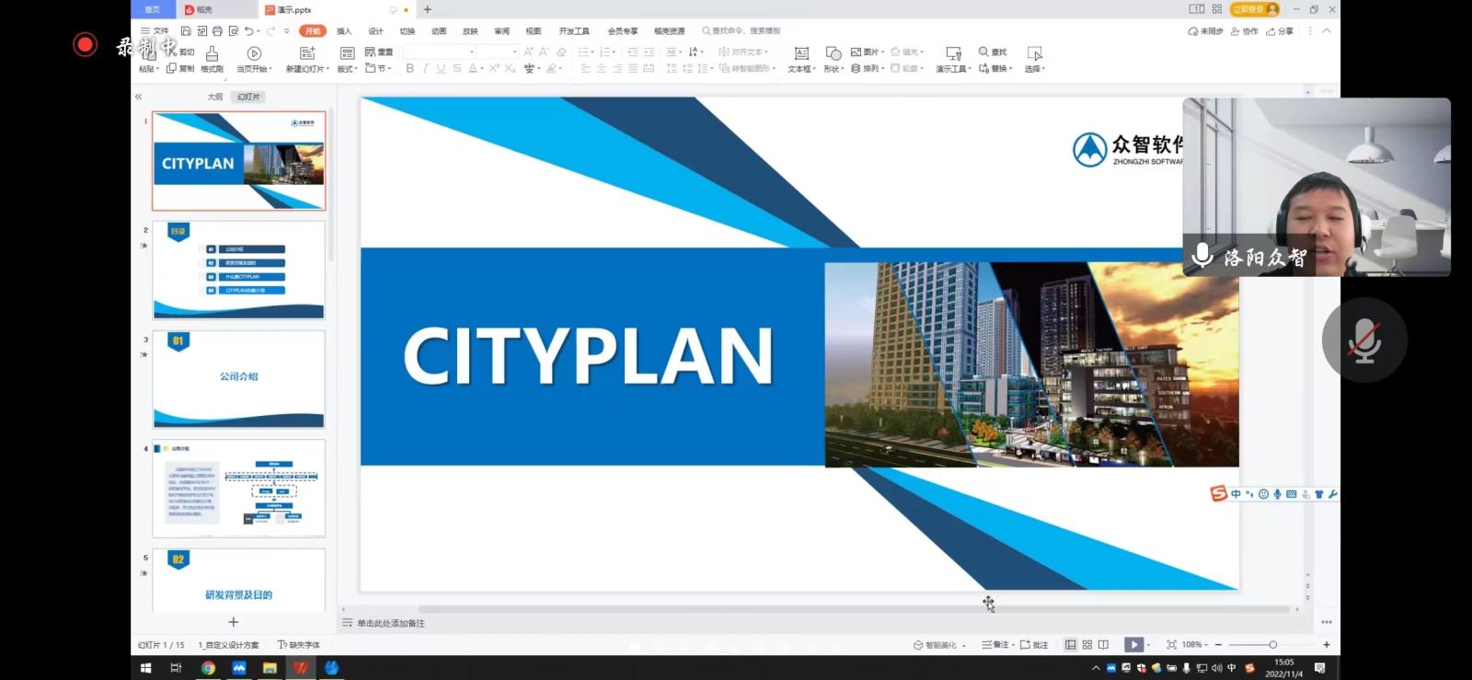Image resolution: width=1472 pixels, height=680 pixels.
Task: Add a new slide with the plus button
Action: point(234,622)
